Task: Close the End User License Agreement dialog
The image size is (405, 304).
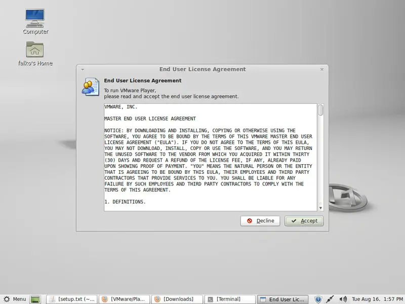Action: click(x=322, y=69)
